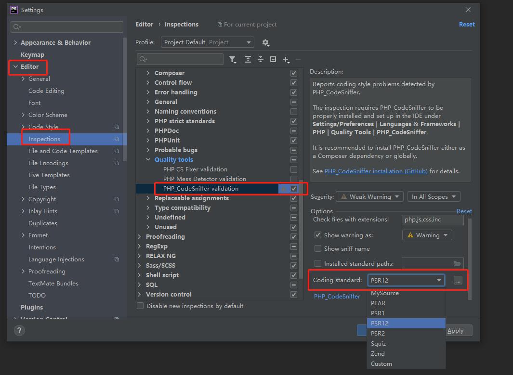The width and height of the screenshot is (513, 375).
Task: Click the Coding standard PSR12 combo box
Action: click(406, 280)
